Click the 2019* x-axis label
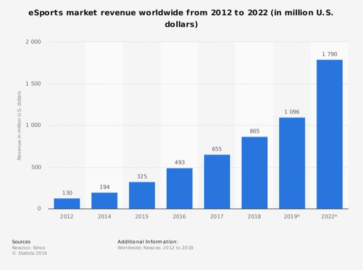 click(x=292, y=217)
